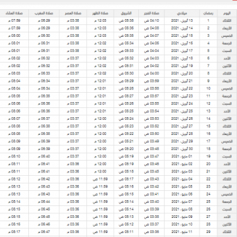Click Ramadan day number 10 cell
The height and width of the screenshot is (237, 237).
208,88
